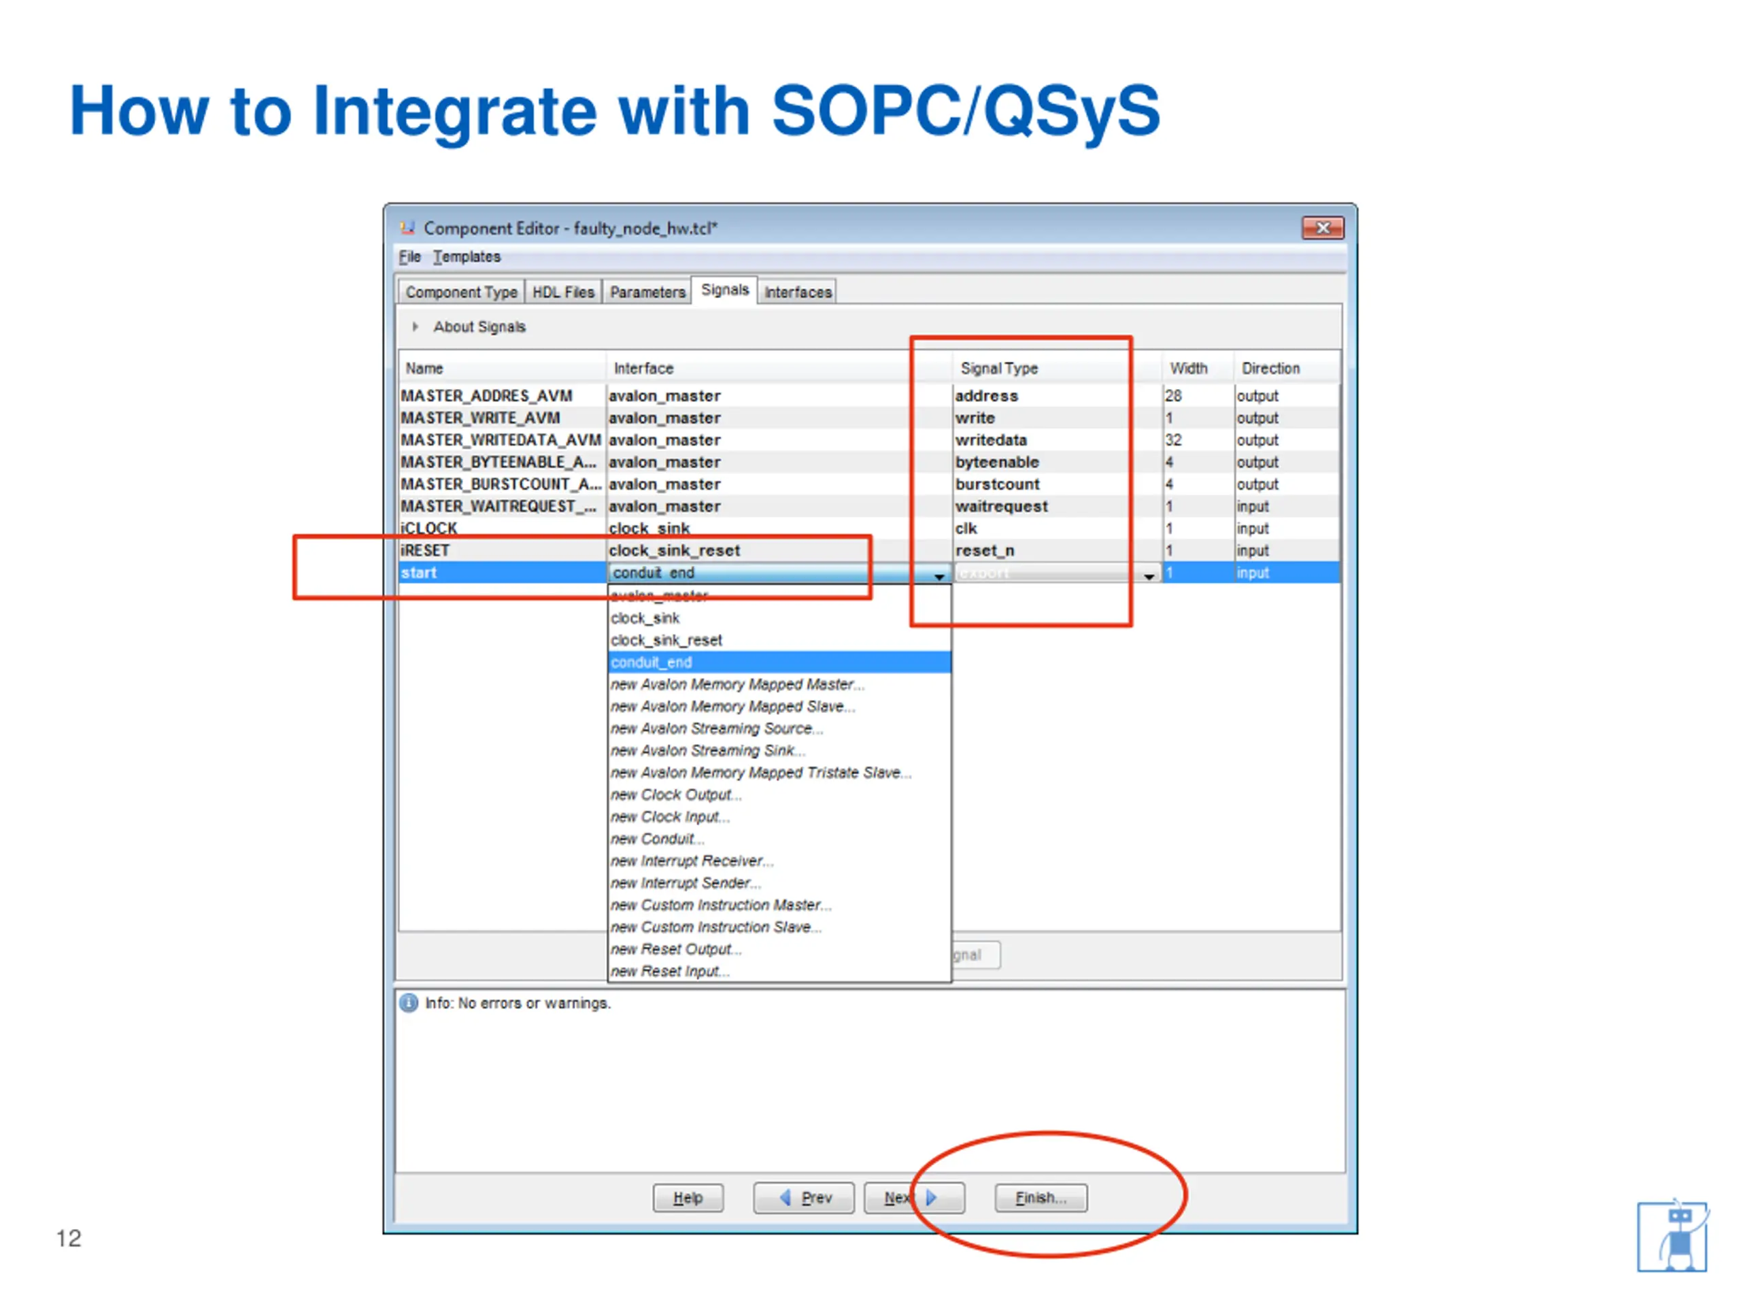The image size is (1741, 1306).
Task: Pick new Custom Instruction Master option
Action: tap(779, 905)
